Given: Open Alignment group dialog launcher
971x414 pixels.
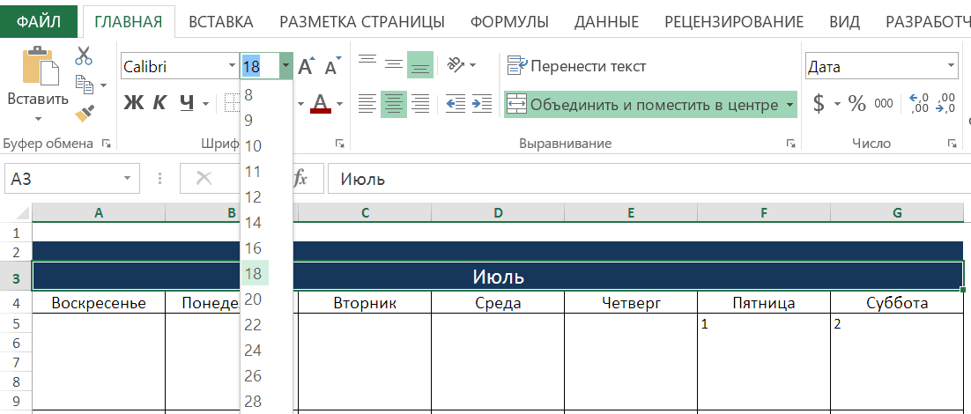Looking at the screenshot, I should pos(790,144).
